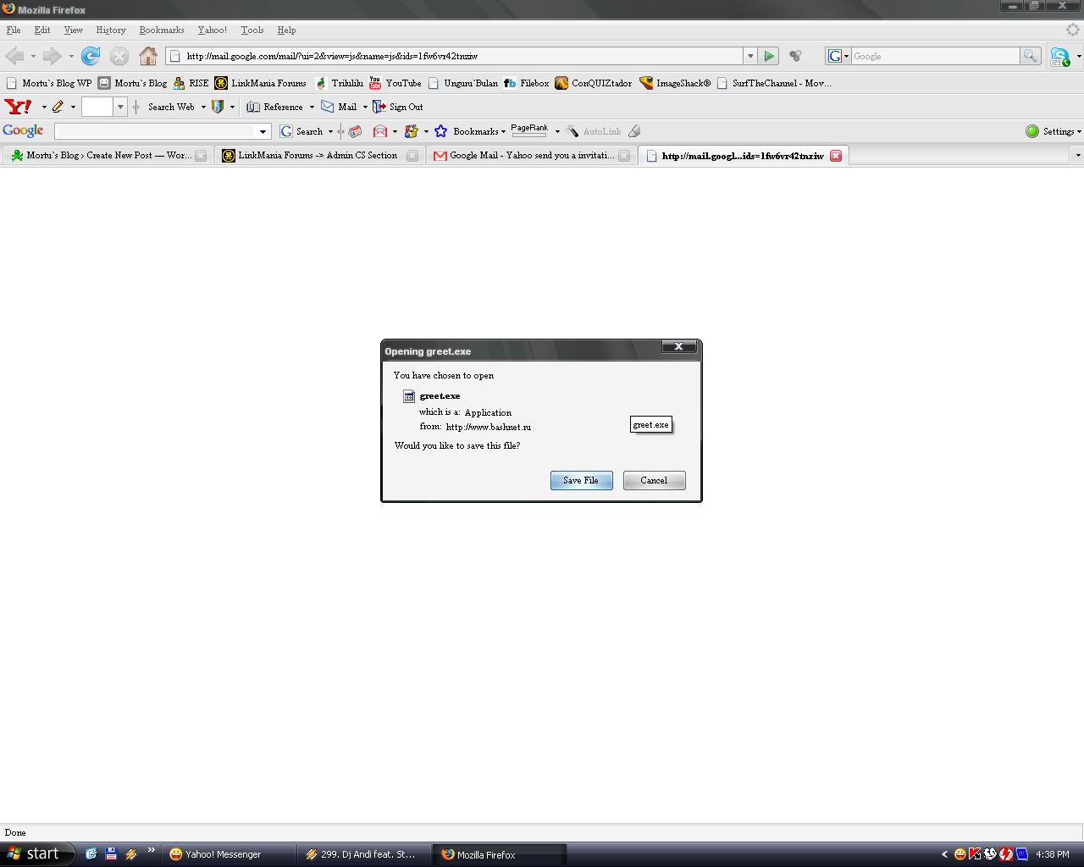
Task: Switch to LinkMania Forums Admin CS tab
Action: pos(318,156)
